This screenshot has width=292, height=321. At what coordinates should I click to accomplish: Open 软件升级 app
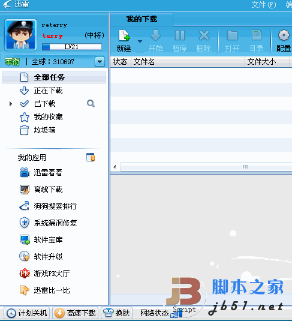pyautogui.click(x=49, y=257)
